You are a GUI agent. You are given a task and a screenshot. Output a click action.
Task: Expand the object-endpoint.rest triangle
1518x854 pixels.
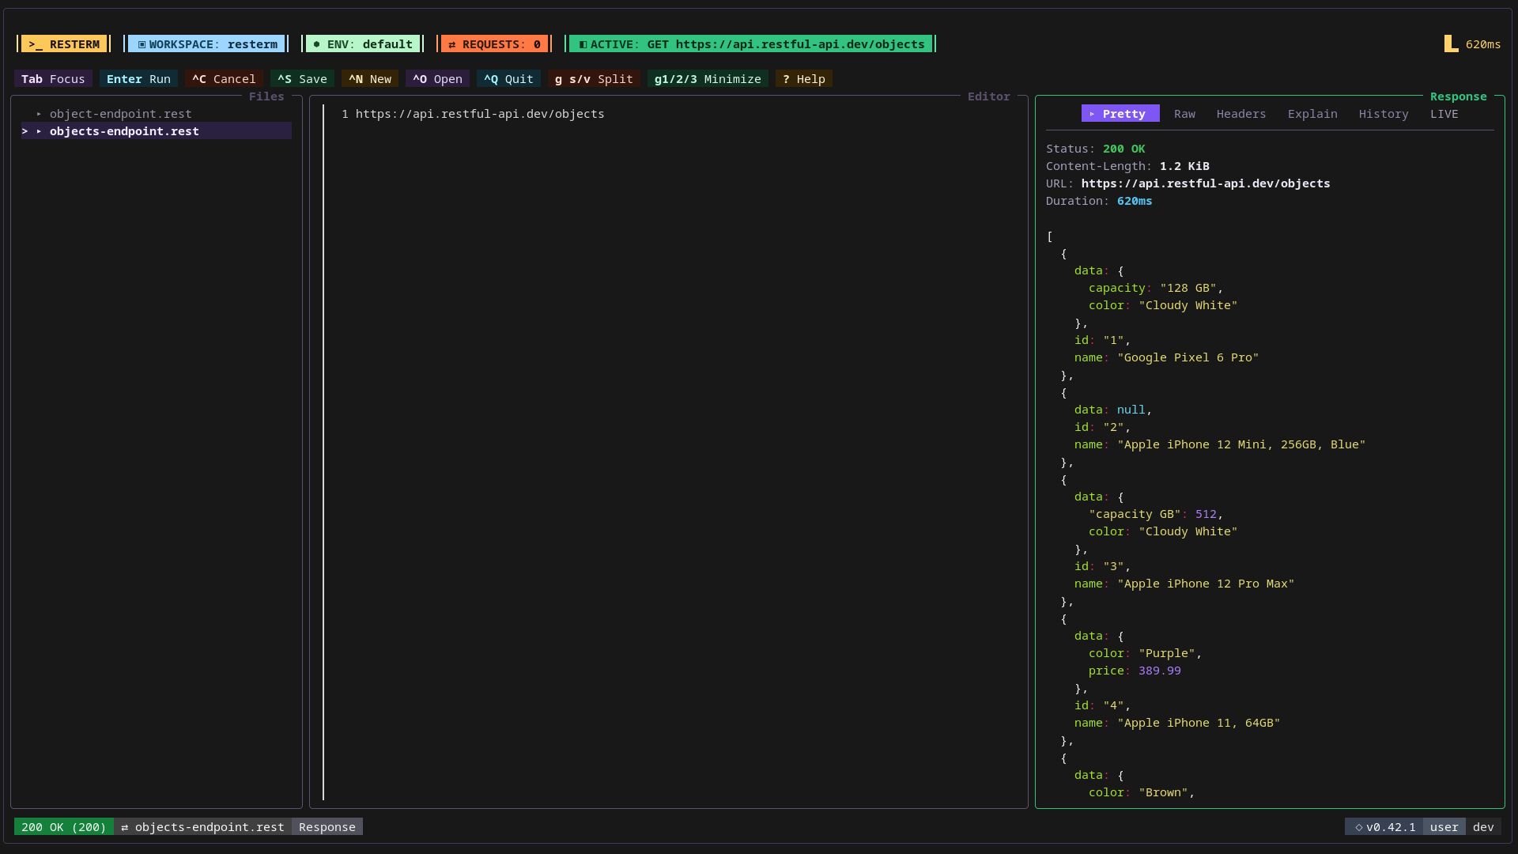[x=39, y=114]
